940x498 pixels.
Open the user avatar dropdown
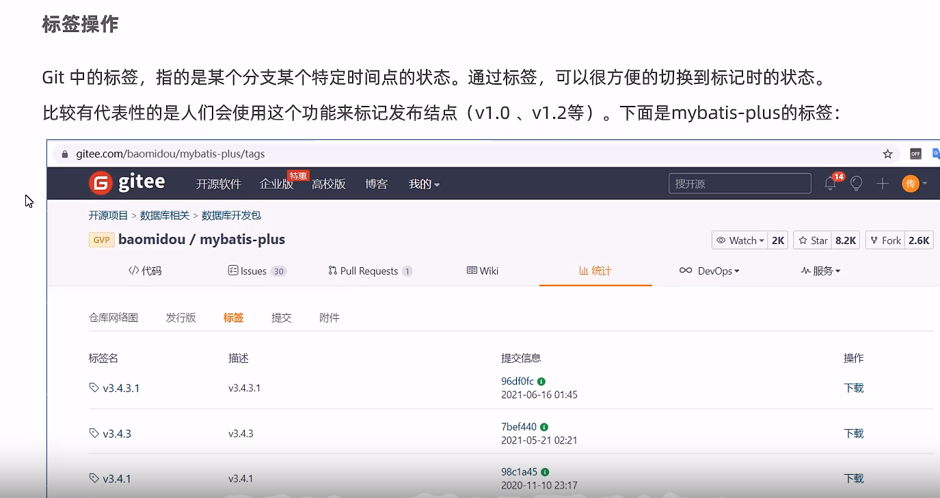(915, 183)
